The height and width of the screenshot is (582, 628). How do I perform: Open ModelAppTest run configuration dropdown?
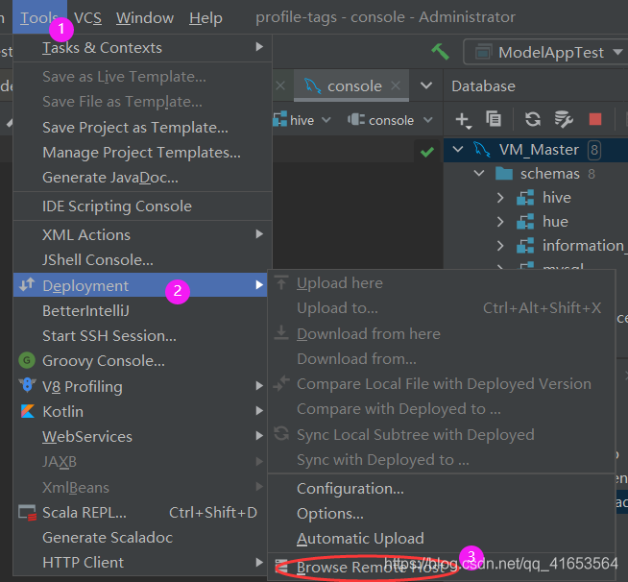tap(545, 52)
